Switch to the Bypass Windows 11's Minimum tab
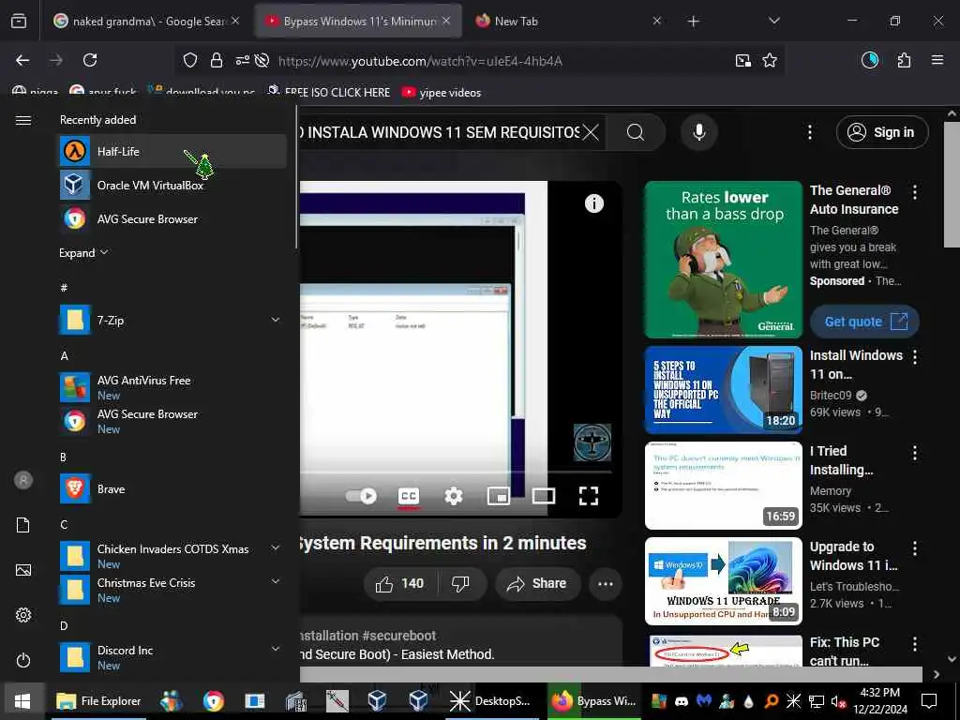 coord(357,21)
